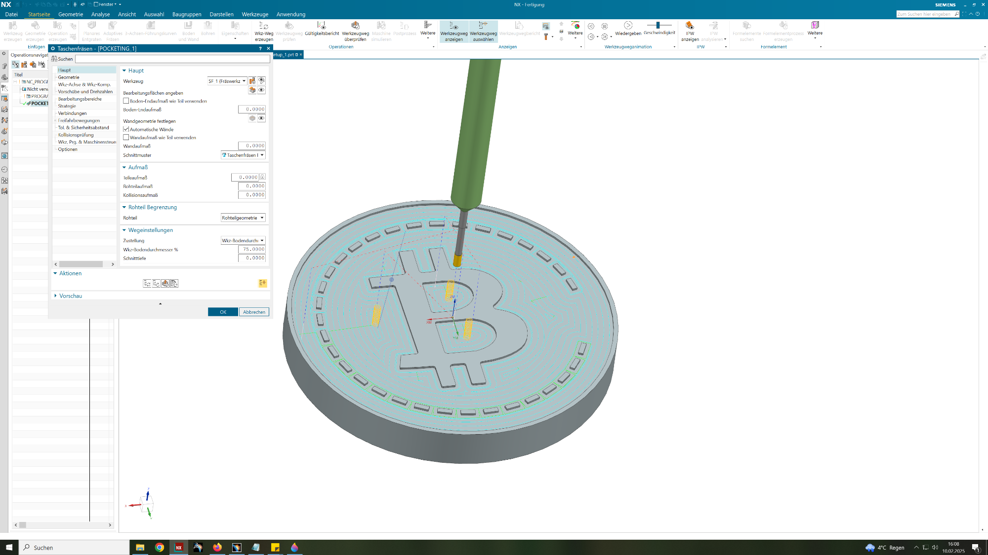Image resolution: width=988 pixels, height=555 pixels.
Task: Collapse the Aufmaß section
Action: tap(124, 167)
